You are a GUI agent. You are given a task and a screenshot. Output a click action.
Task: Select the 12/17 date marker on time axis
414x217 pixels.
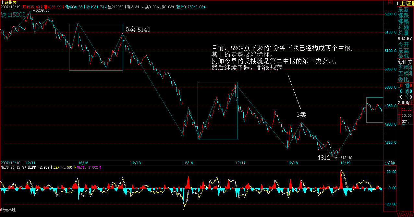[x=240, y=163]
